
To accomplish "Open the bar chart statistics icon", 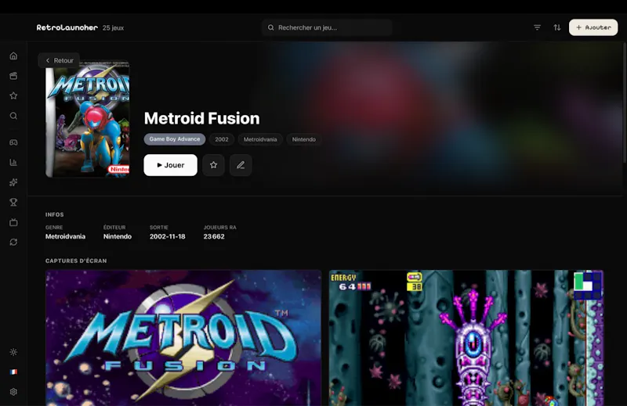I will pyautogui.click(x=13, y=163).
